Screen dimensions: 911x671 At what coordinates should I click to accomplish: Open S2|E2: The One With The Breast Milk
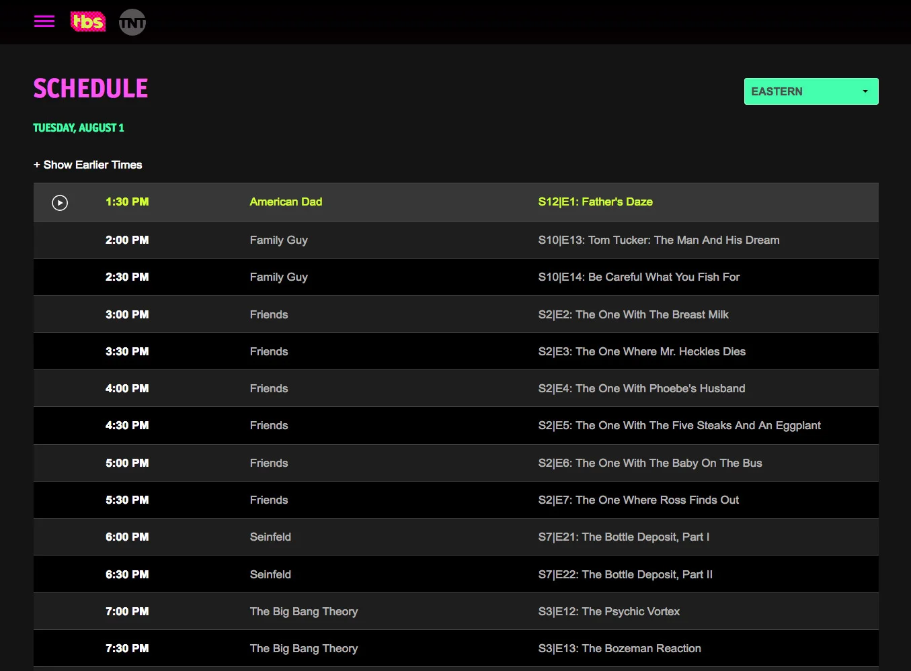(x=633, y=314)
